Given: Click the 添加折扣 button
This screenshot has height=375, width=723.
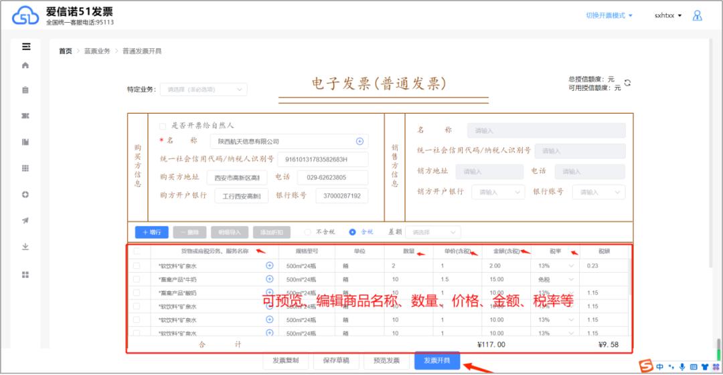Looking at the screenshot, I should coord(272,232).
